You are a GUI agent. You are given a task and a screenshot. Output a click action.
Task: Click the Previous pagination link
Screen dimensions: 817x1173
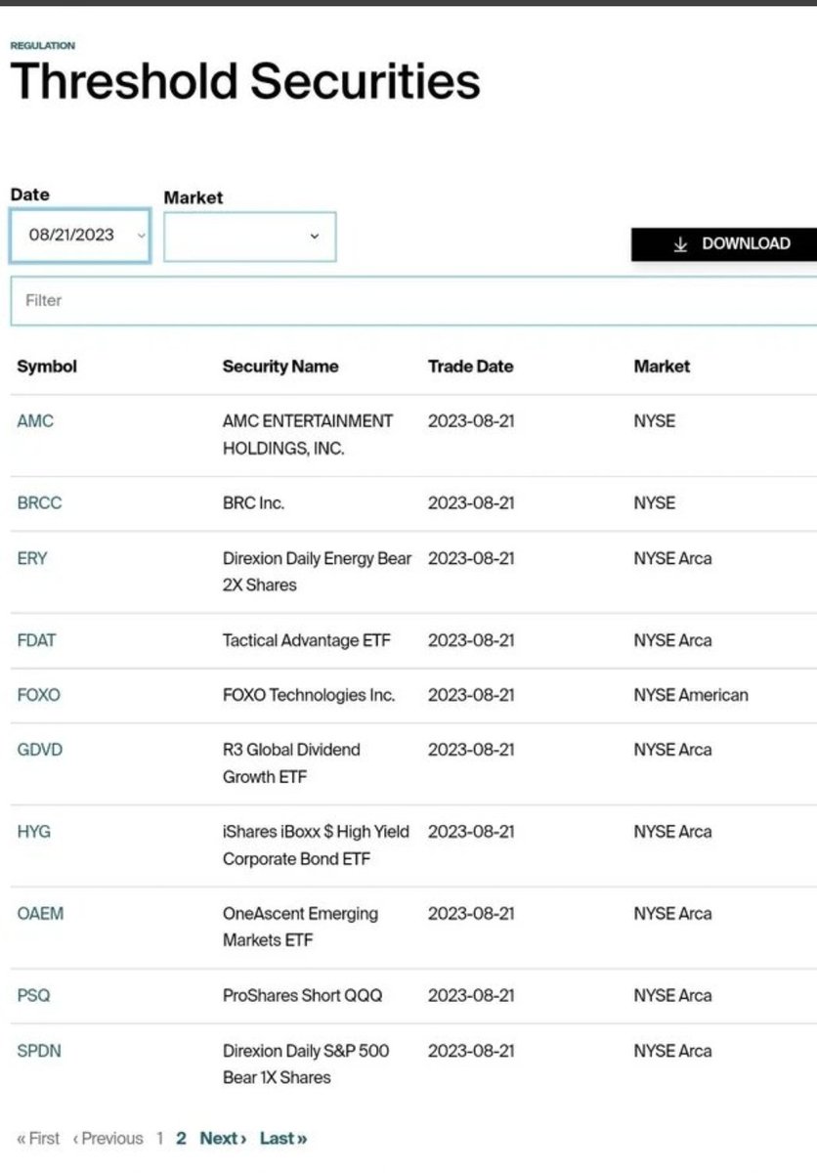(x=107, y=1138)
